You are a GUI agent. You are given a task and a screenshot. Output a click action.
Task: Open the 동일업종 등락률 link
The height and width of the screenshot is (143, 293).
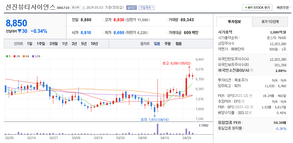(230, 128)
